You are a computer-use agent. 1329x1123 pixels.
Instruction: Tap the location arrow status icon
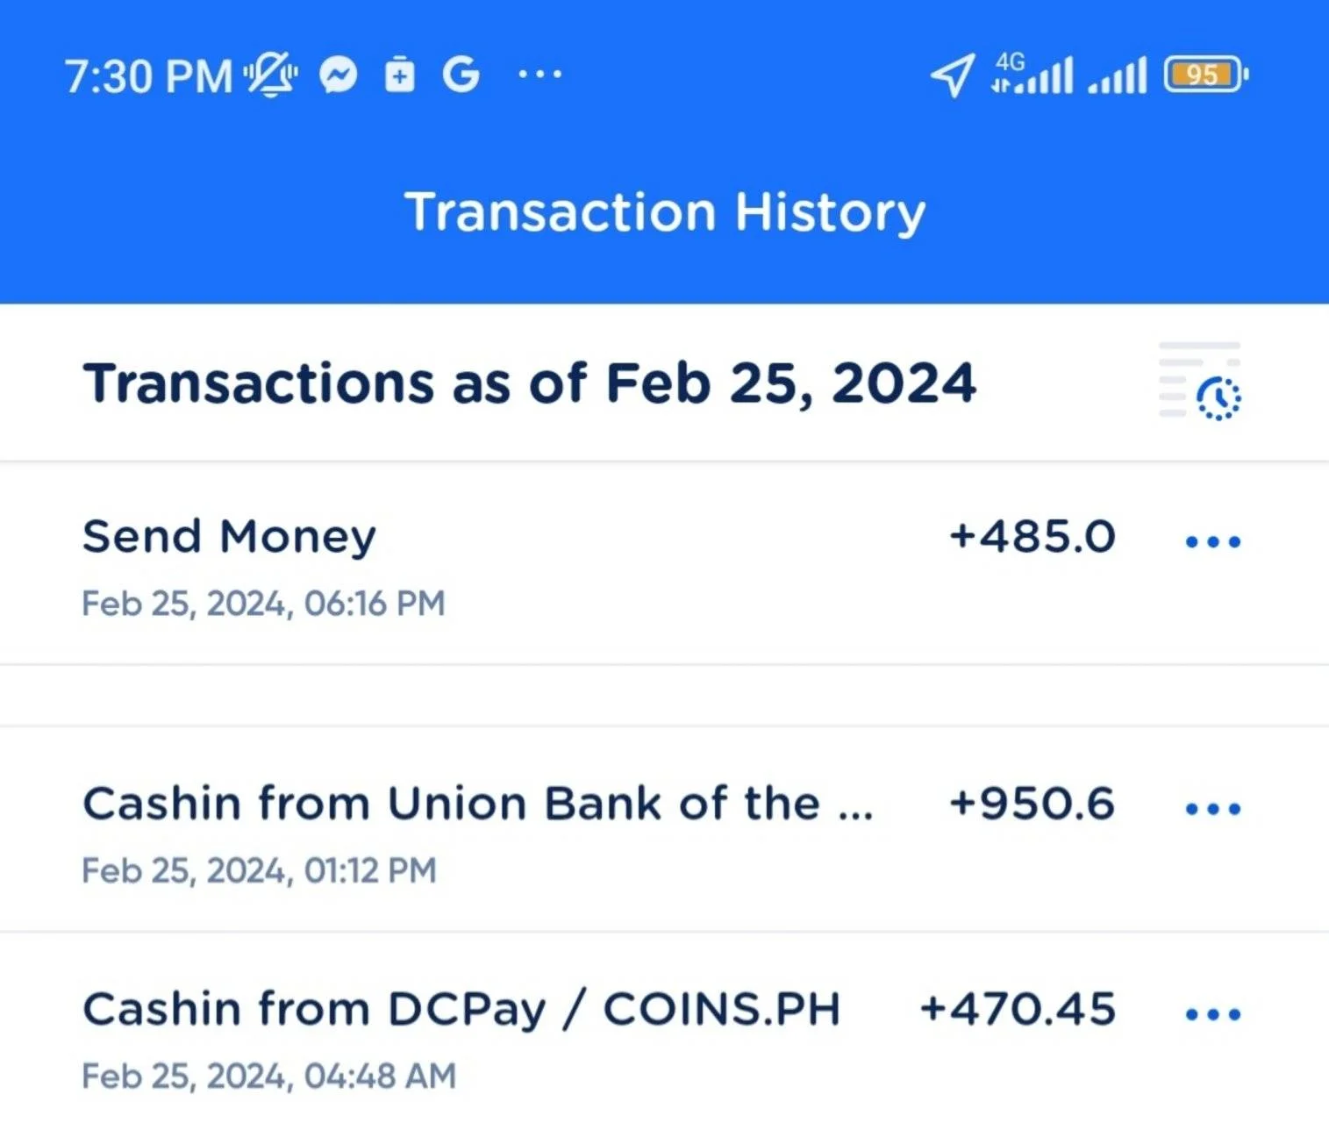tap(953, 75)
